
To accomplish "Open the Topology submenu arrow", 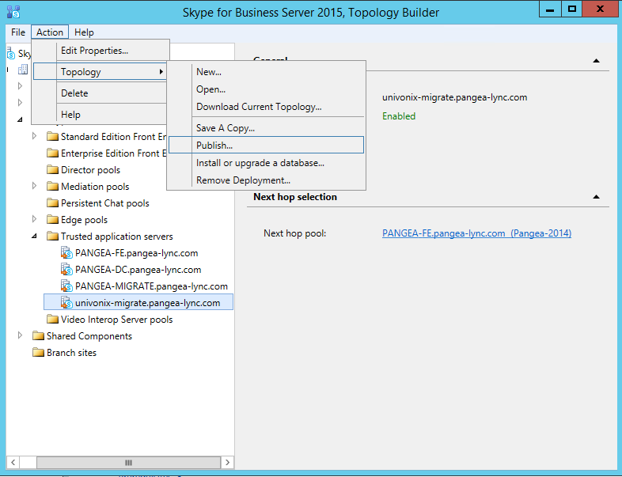I will click(161, 72).
